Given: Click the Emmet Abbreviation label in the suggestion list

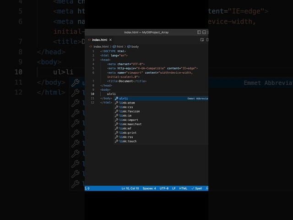Looking at the screenshot, I should (198, 99).
